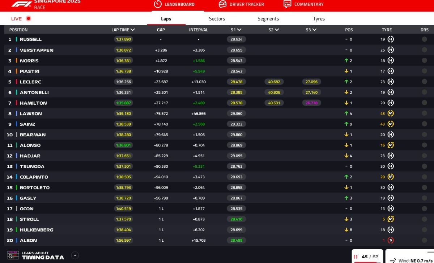
Task: Open Learn About Timing Data link
Action: 43,255
